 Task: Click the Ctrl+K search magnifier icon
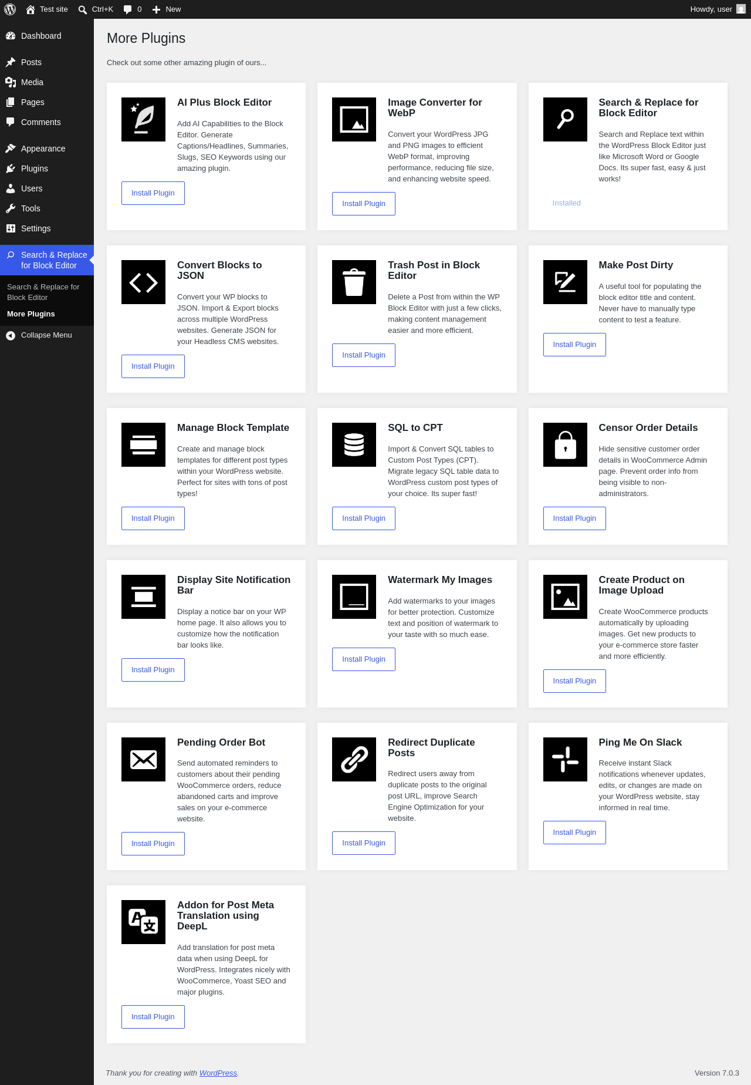coord(83,9)
